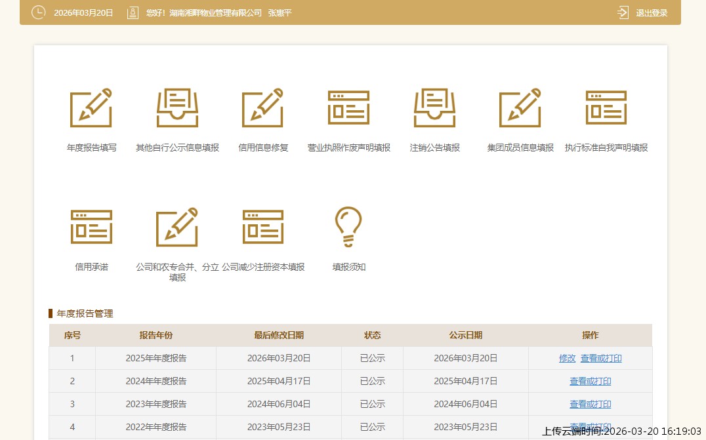Click 修改 for the 2025 annual report

pyautogui.click(x=567, y=358)
